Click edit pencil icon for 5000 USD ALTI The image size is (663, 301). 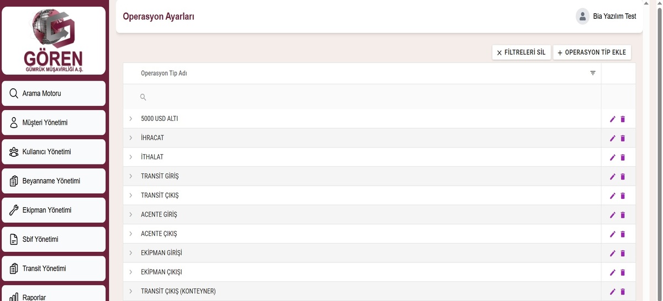(612, 119)
